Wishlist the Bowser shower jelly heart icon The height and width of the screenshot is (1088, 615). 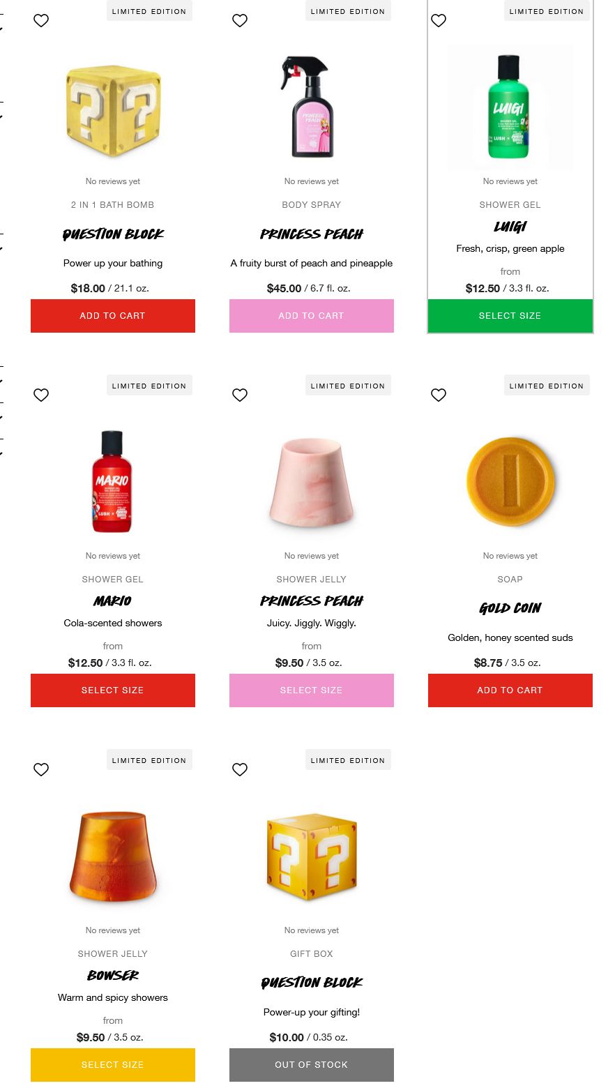coord(41,770)
